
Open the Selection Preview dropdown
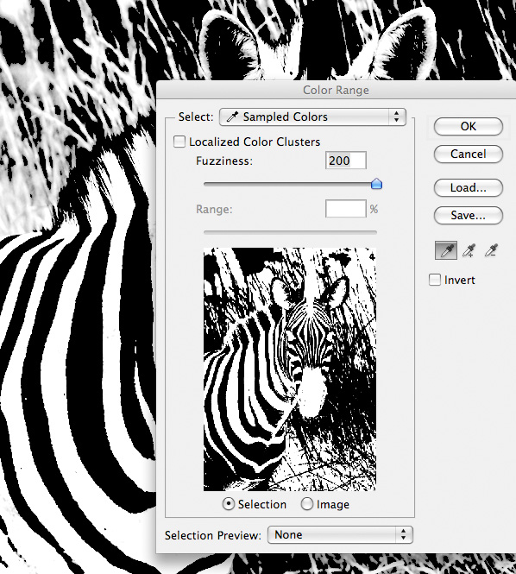(x=340, y=535)
